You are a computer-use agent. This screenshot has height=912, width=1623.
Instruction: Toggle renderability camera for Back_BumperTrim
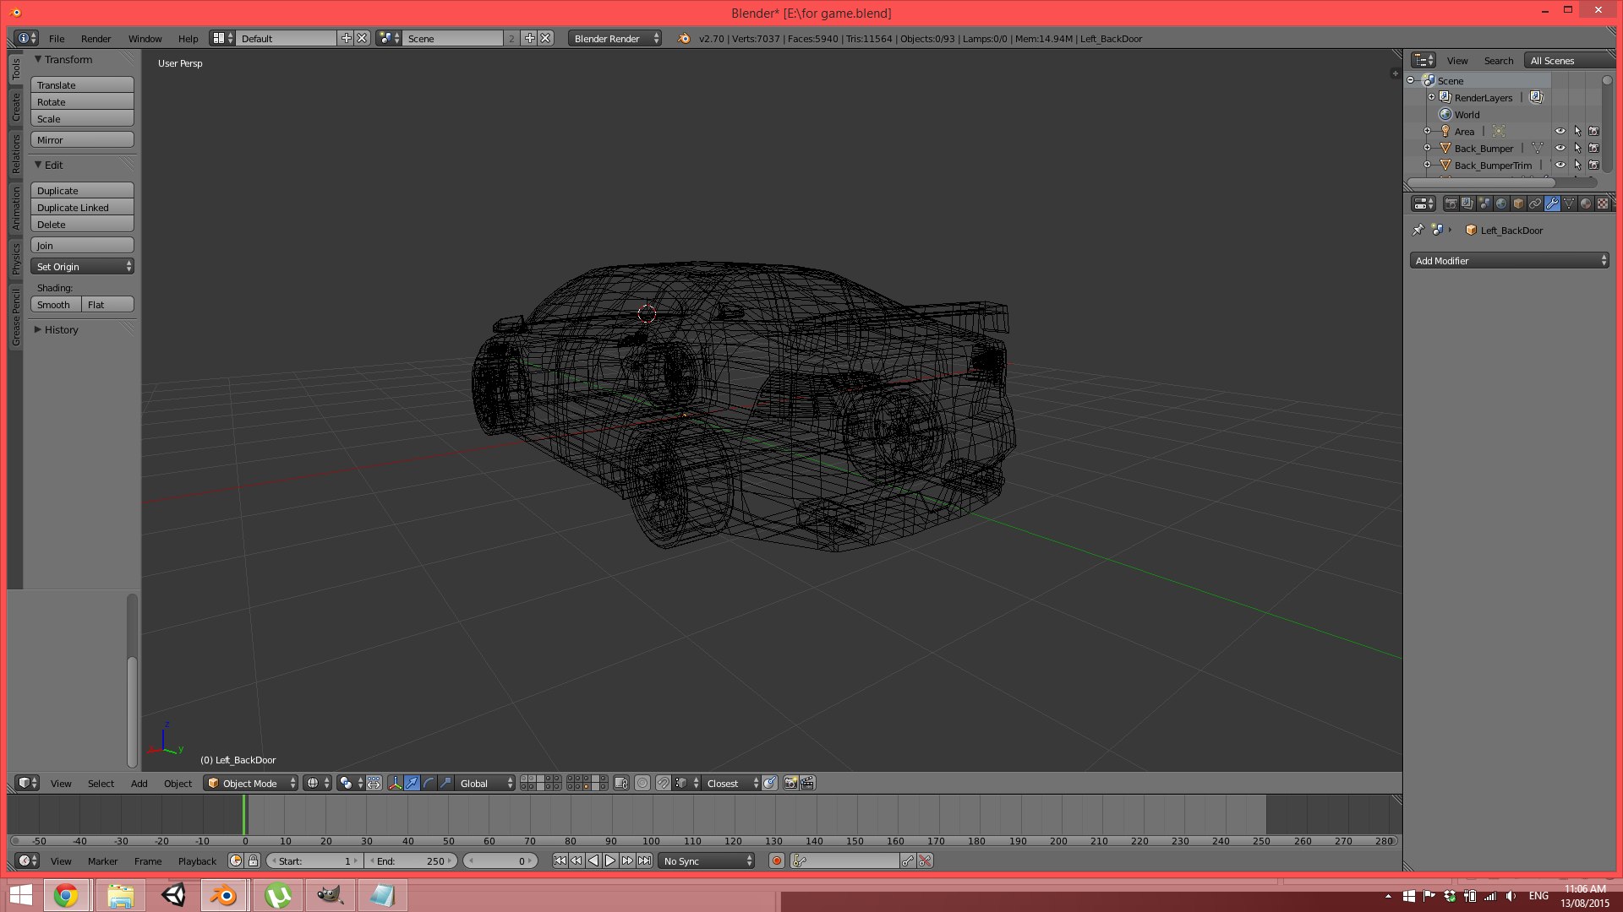[1593, 165]
